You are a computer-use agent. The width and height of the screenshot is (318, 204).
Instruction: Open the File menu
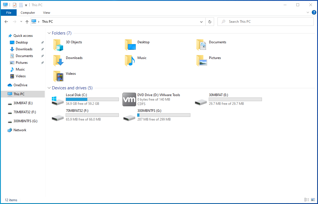tap(9, 13)
